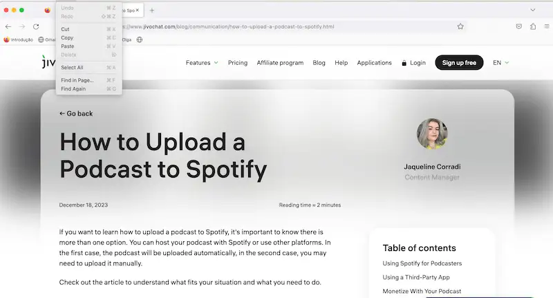This screenshot has height=298, width=553.
Task: Close the current browser tab
Action: tap(137, 10)
